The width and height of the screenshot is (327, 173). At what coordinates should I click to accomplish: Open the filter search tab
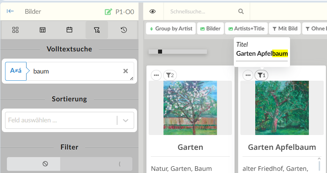[96, 30]
